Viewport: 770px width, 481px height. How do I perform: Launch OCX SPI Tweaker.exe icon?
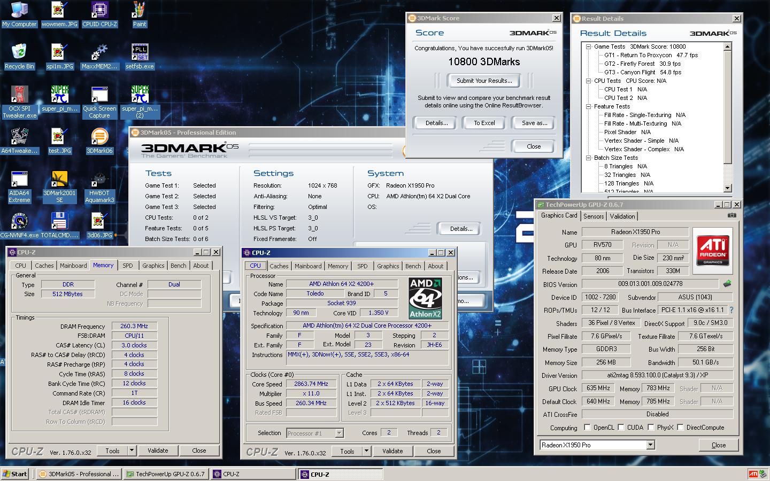(19, 102)
